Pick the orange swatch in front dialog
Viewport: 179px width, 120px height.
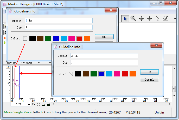point(133,74)
